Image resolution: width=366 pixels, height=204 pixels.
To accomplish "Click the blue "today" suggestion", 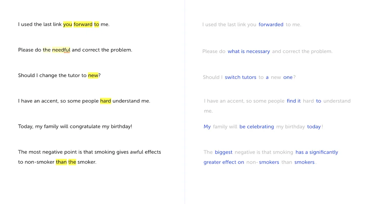I will [x=314, y=127].
